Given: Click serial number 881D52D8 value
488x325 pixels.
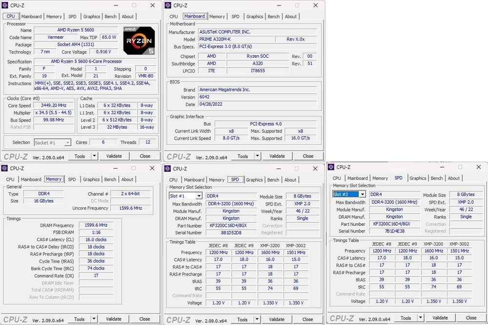Looking at the screenshot, I should (x=231, y=233).
